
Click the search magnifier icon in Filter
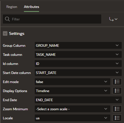(x=7, y=19)
